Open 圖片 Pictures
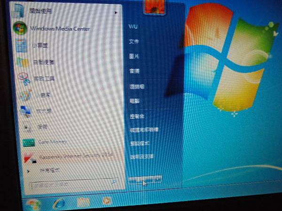282x211 pixels. [134, 57]
